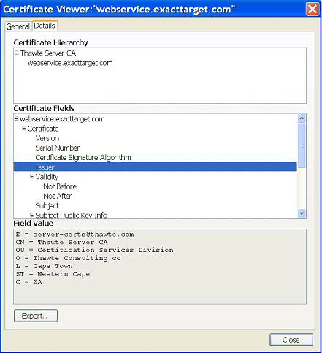Click 'OU = Certification Services Division' line

[95, 250]
